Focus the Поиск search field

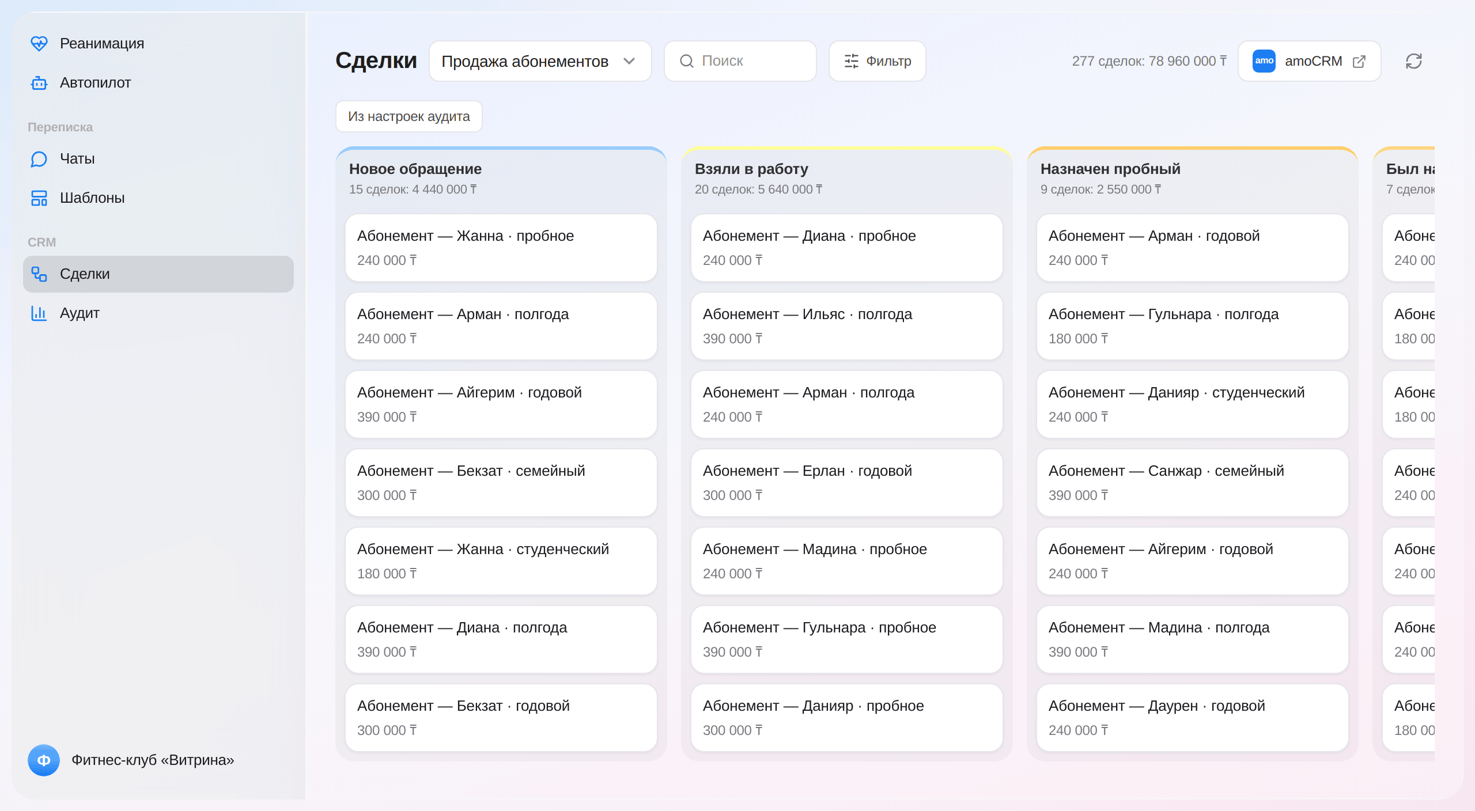[x=740, y=61]
